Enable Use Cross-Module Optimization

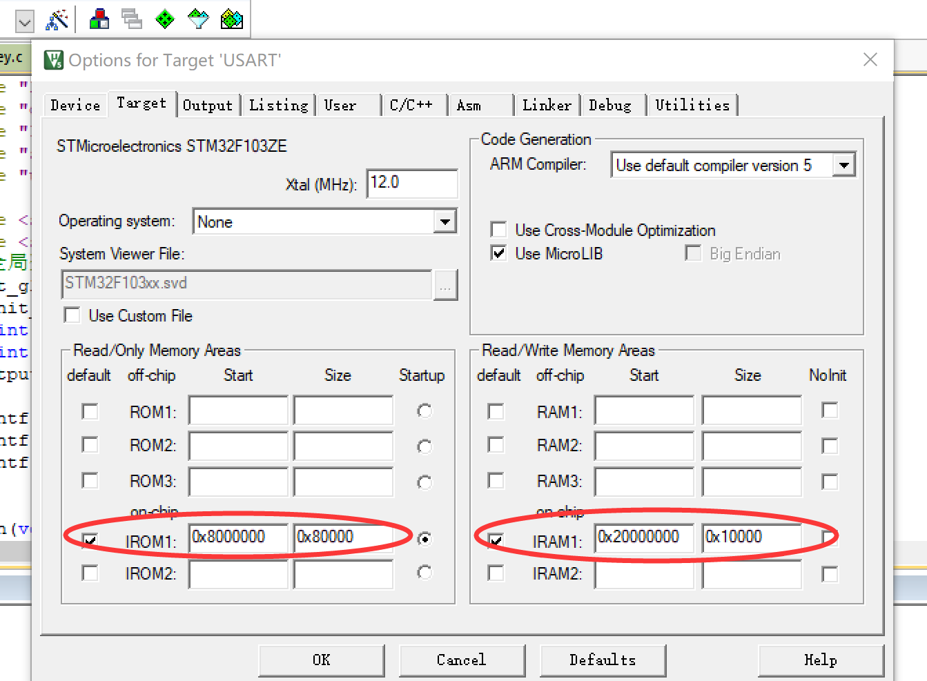click(498, 229)
